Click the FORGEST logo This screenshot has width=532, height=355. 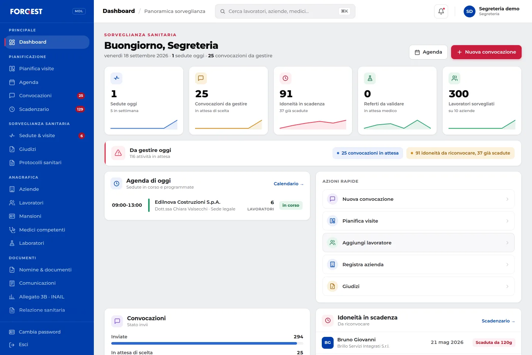coord(26,11)
